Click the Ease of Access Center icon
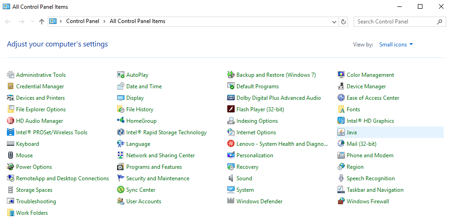Image resolution: width=450 pixels, height=218 pixels. coord(341,98)
